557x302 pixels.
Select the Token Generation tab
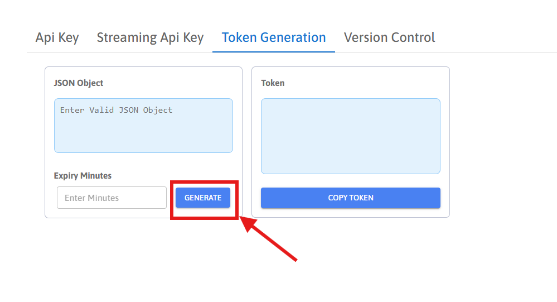273,37
